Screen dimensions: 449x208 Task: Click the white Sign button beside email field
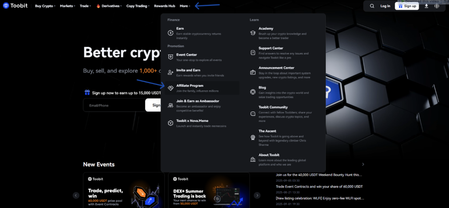click(x=153, y=105)
